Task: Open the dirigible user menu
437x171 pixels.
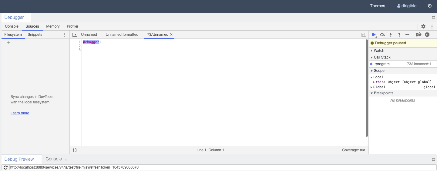Action: [407, 6]
